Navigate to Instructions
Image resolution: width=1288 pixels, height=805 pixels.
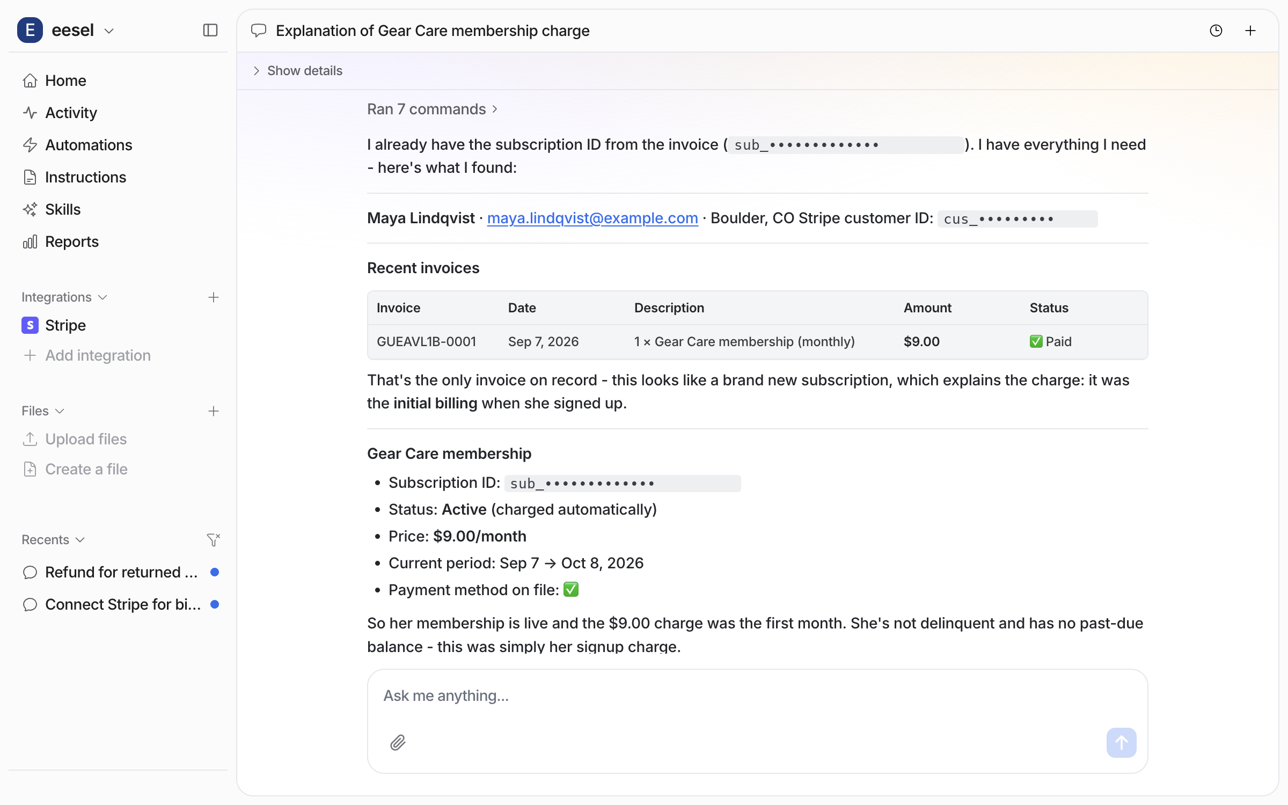click(x=118, y=177)
